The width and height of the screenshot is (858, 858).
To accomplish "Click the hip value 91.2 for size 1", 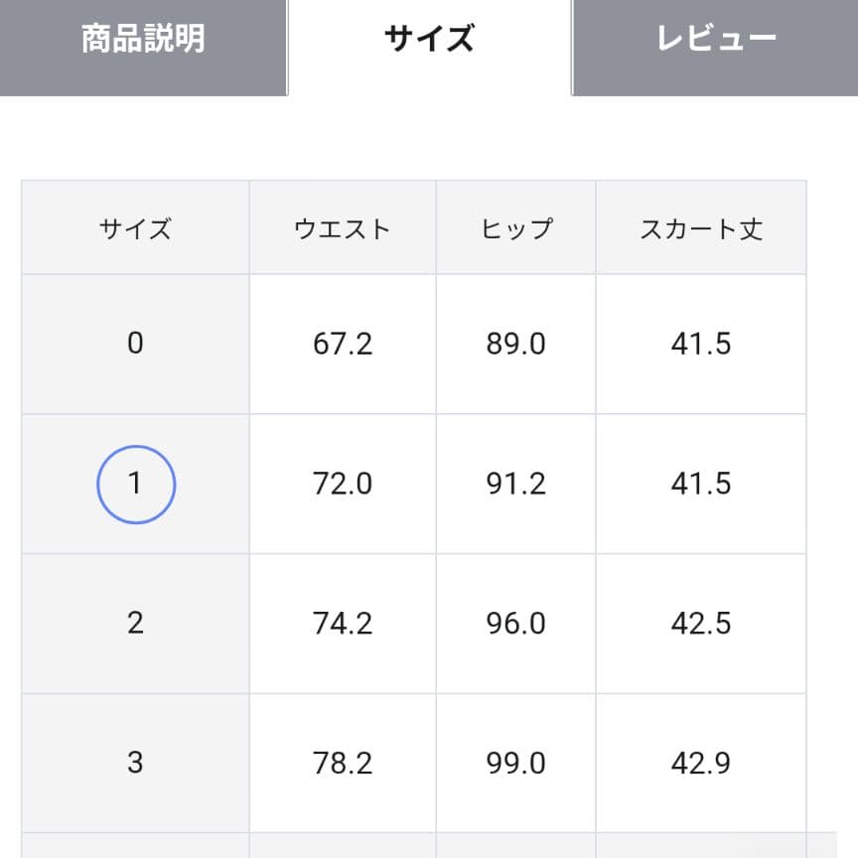I will coord(514,484).
